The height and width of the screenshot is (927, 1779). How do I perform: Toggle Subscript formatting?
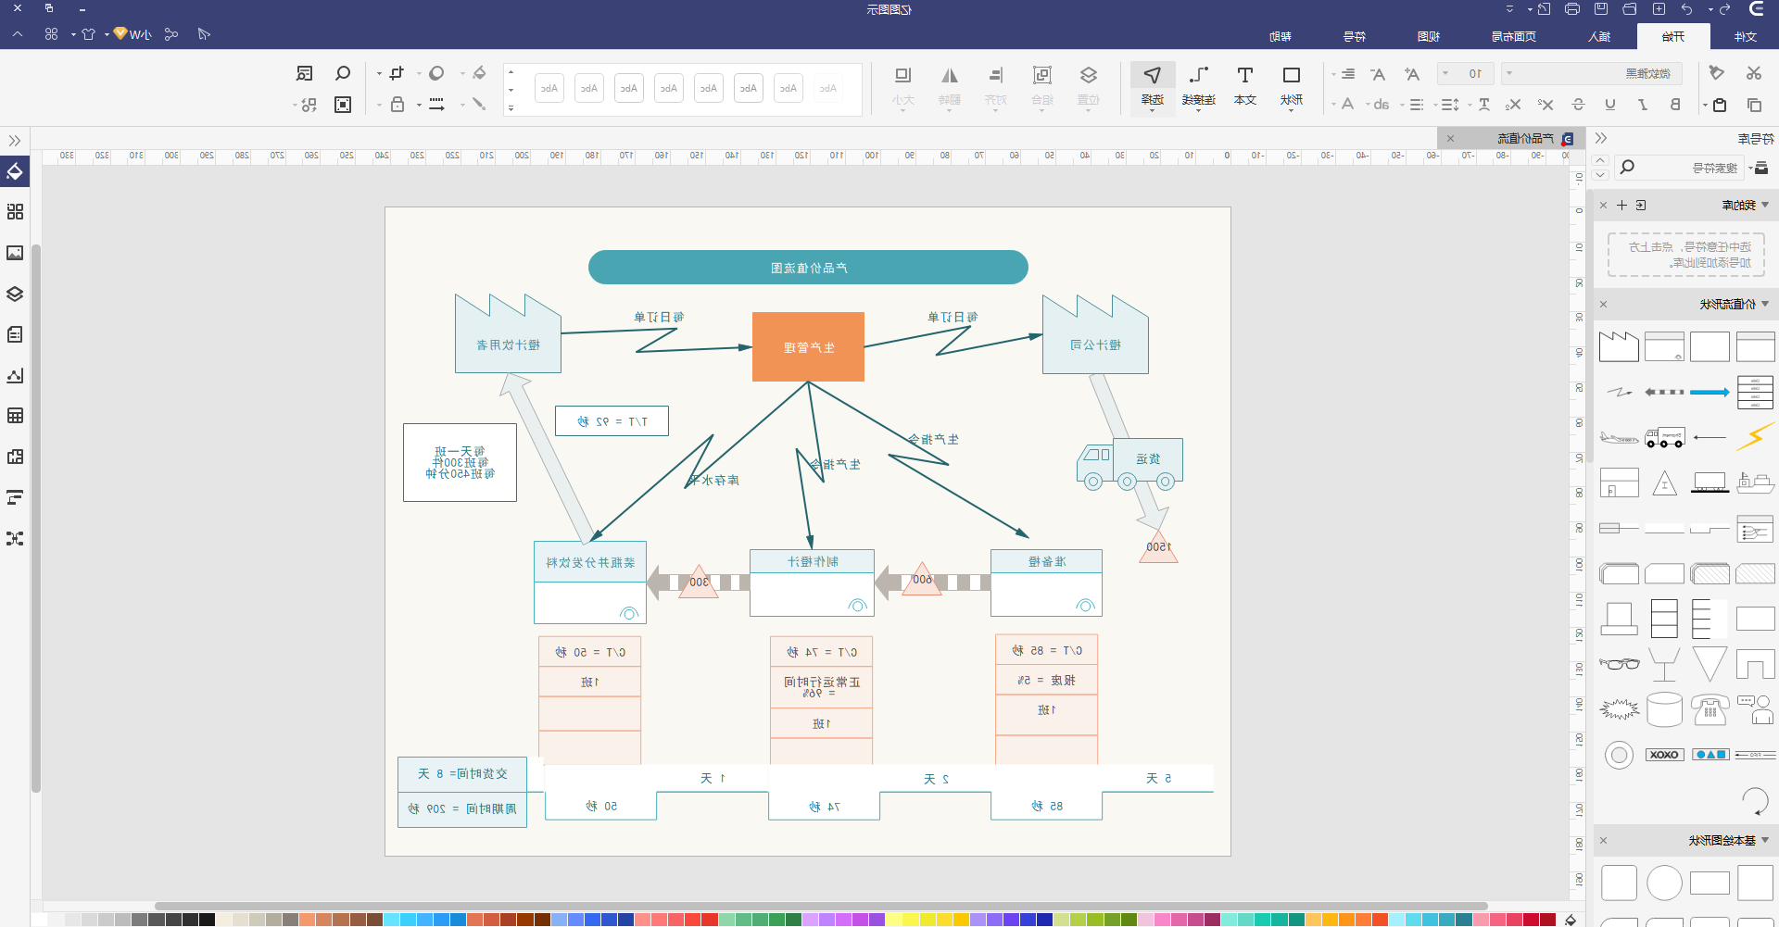point(1513,105)
